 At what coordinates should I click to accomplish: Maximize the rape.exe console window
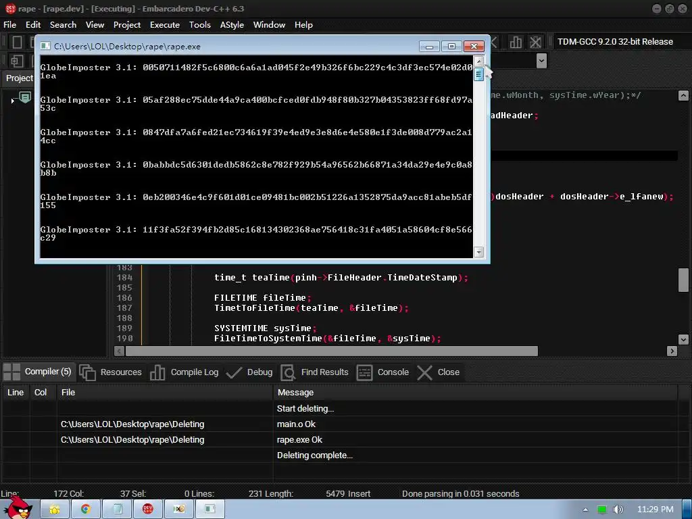(451, 47)
